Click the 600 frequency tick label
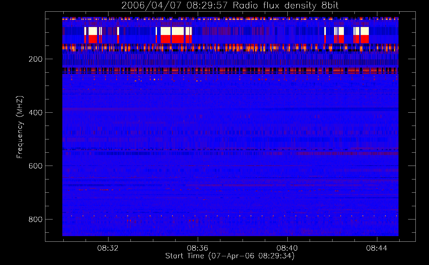429x265 pixels. pos(36,166)
